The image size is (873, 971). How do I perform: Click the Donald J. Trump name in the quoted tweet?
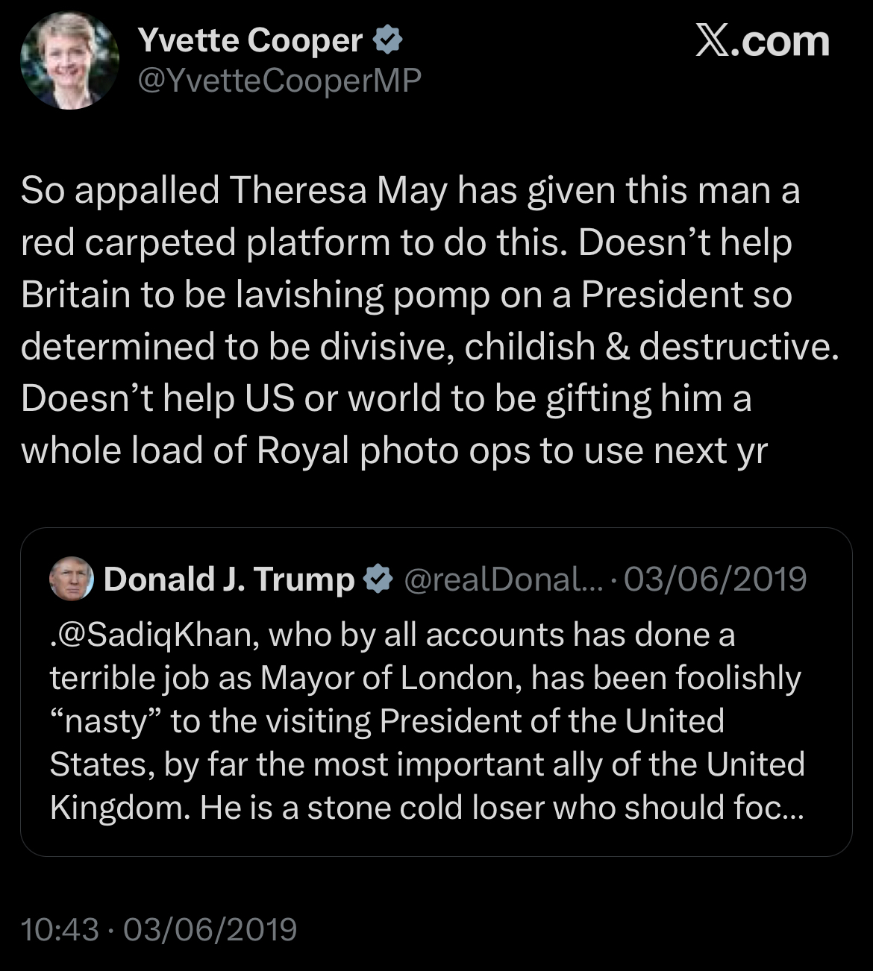(228, 579)
